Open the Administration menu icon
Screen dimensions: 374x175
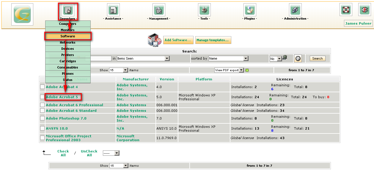295,10
